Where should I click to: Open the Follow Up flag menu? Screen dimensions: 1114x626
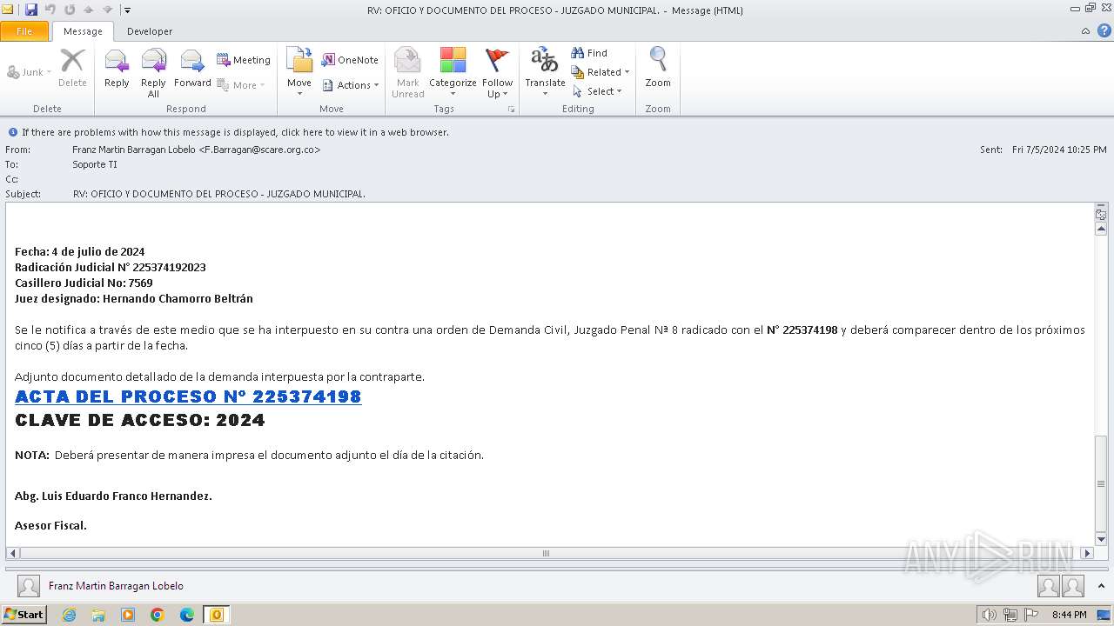point(497,73)
